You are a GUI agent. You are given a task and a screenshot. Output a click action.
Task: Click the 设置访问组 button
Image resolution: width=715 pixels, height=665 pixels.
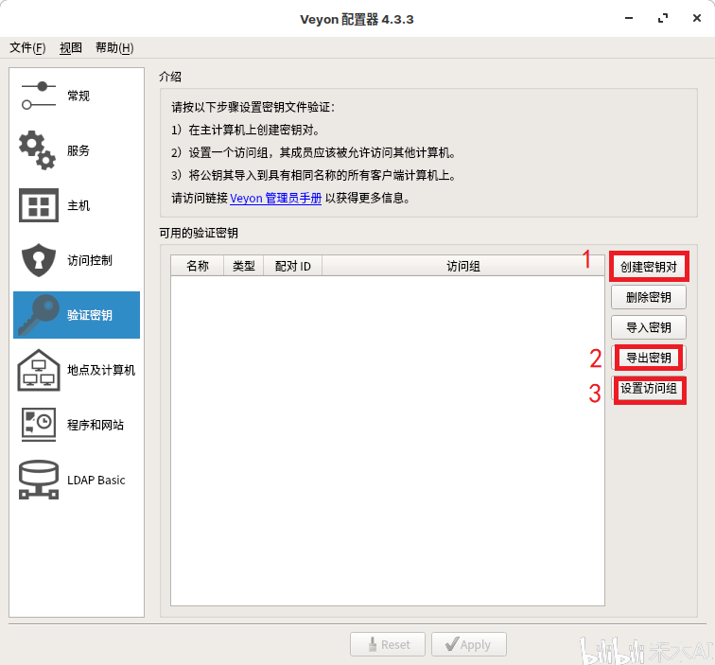649,389
